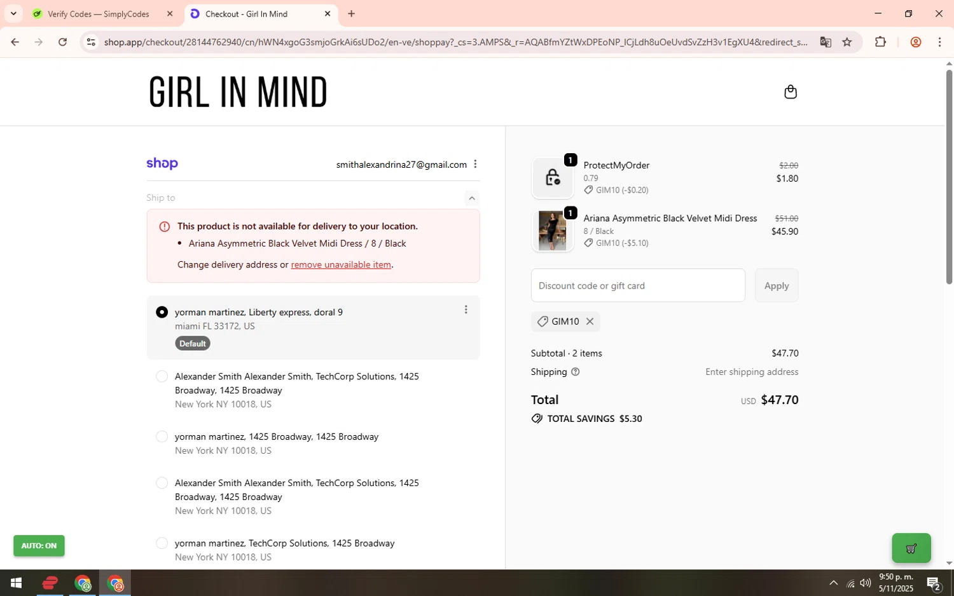Toggle the AUTO: ON button
The width and height of the screenshot is (954, 596).
(x=39, y=546)
